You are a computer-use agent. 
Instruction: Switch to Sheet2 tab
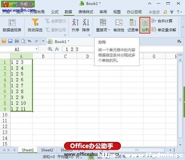coord(47,150)
